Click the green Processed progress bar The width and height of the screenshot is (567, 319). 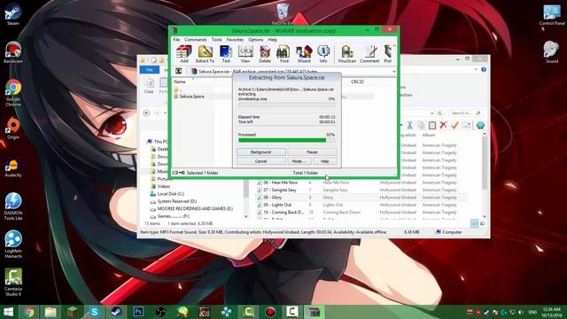[286, 140]
